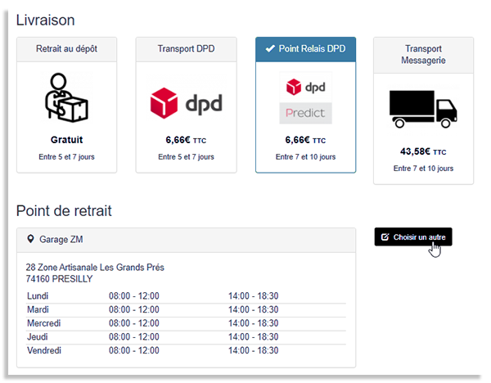Click the large red DPD logo
This screenshot has width=491, height=383.
[x=186, y=104]
